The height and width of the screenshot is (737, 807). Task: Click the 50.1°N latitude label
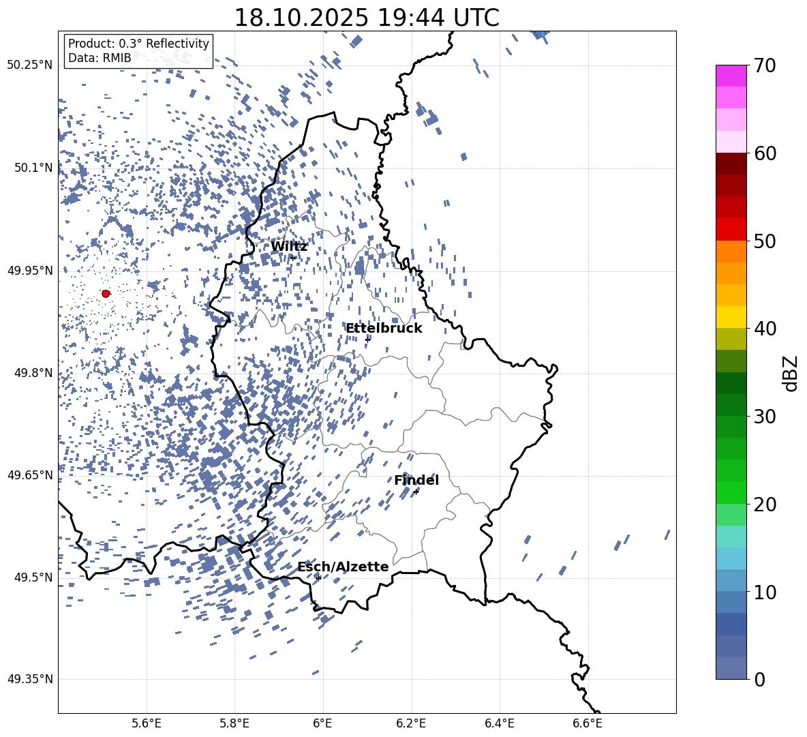coord(33,168)
